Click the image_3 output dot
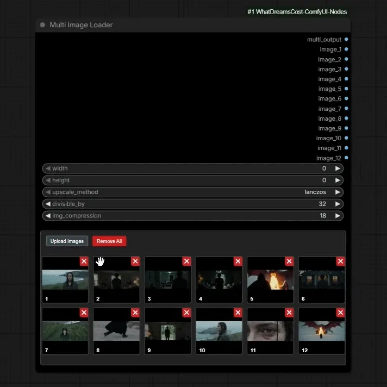The width and height of the screenshot is (387, 387). [x=346, y=69]
